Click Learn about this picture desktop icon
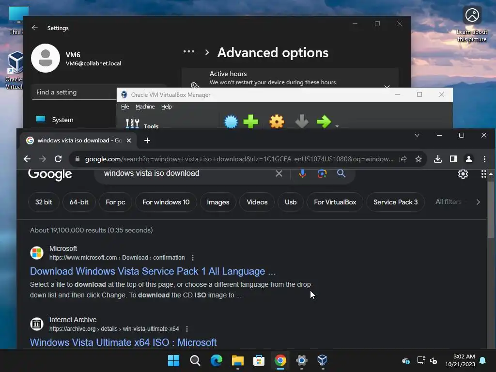The width and height of the screenshot is (496, 372). click(x=472, y=24)
